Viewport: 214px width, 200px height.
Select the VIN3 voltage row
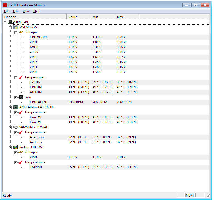(119, 67)
